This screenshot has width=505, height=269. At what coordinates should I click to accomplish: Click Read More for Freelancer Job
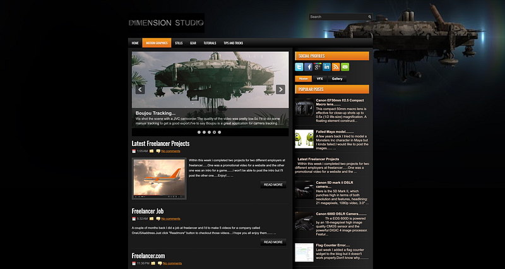(x=273, y=242)
